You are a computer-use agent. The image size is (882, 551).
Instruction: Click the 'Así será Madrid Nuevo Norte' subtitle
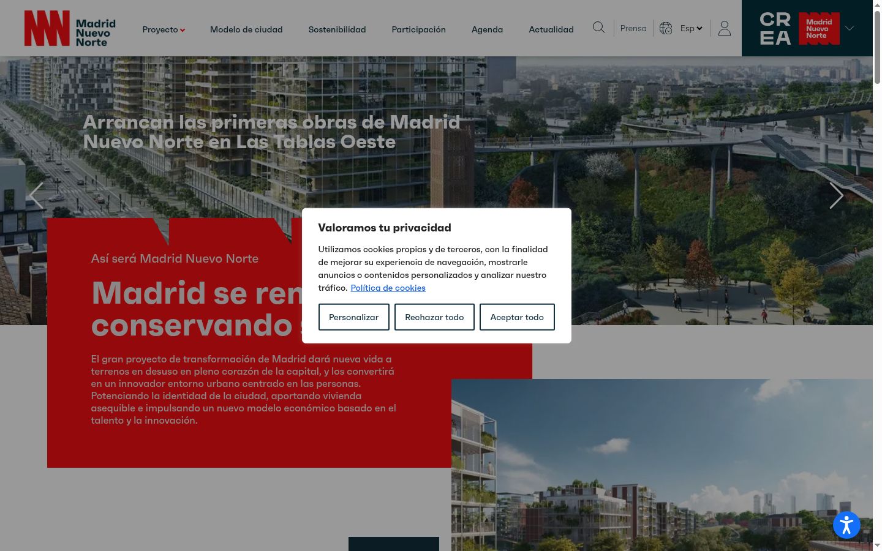[175, 258]
